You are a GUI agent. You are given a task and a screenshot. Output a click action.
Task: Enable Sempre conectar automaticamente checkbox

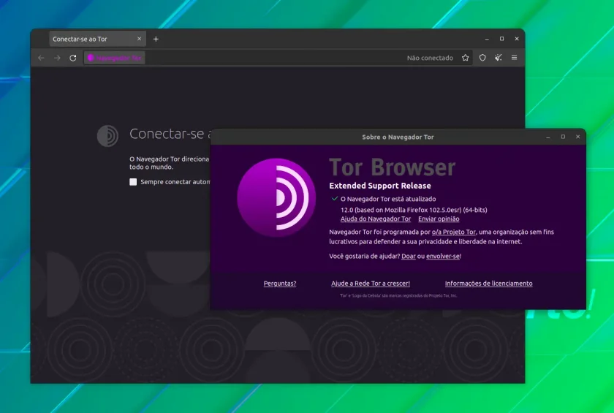[x=133, y=181]
